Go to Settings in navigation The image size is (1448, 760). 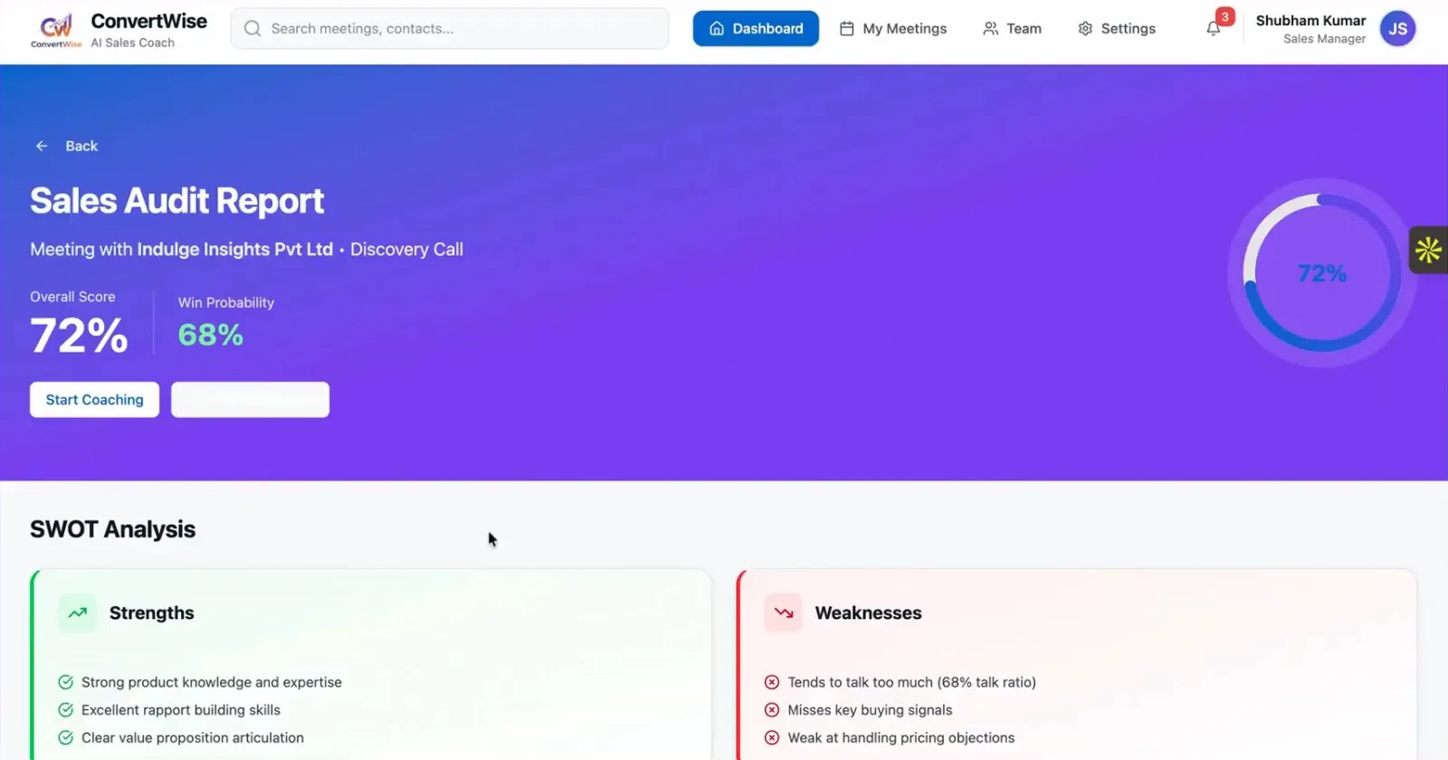click(1117, 29)
